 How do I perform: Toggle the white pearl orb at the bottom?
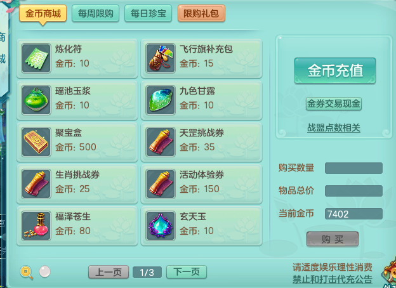[x=44, y=272]
